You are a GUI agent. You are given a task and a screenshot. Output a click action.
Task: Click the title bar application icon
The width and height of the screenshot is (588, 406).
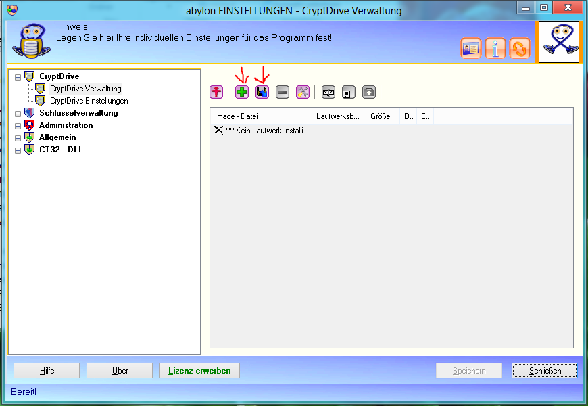click(x=12, y=9)
